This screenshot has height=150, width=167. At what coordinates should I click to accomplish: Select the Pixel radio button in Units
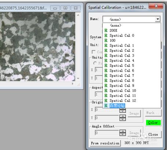coord(95,63)
